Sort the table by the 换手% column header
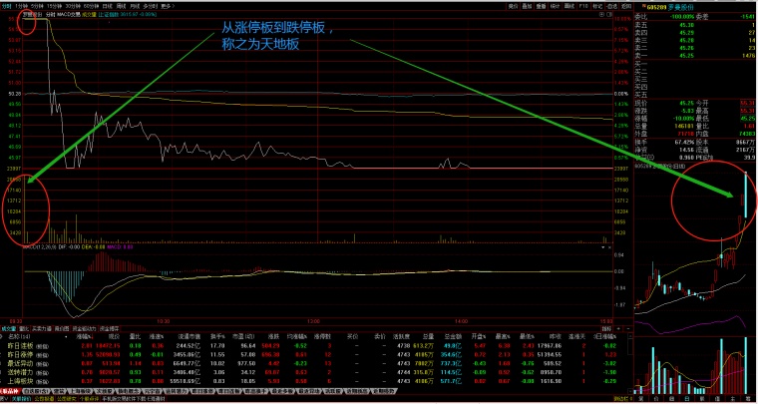The width and height of the screenshot is (758, 404). 216,336
